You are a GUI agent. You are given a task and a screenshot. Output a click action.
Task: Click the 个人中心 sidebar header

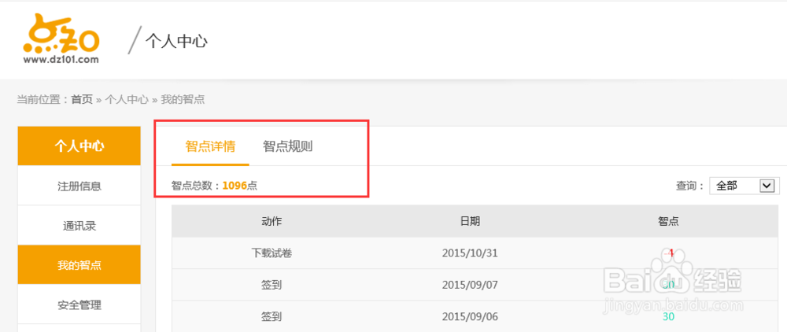[79, 146]
